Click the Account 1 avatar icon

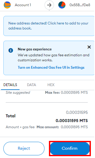tap(7, 5)
